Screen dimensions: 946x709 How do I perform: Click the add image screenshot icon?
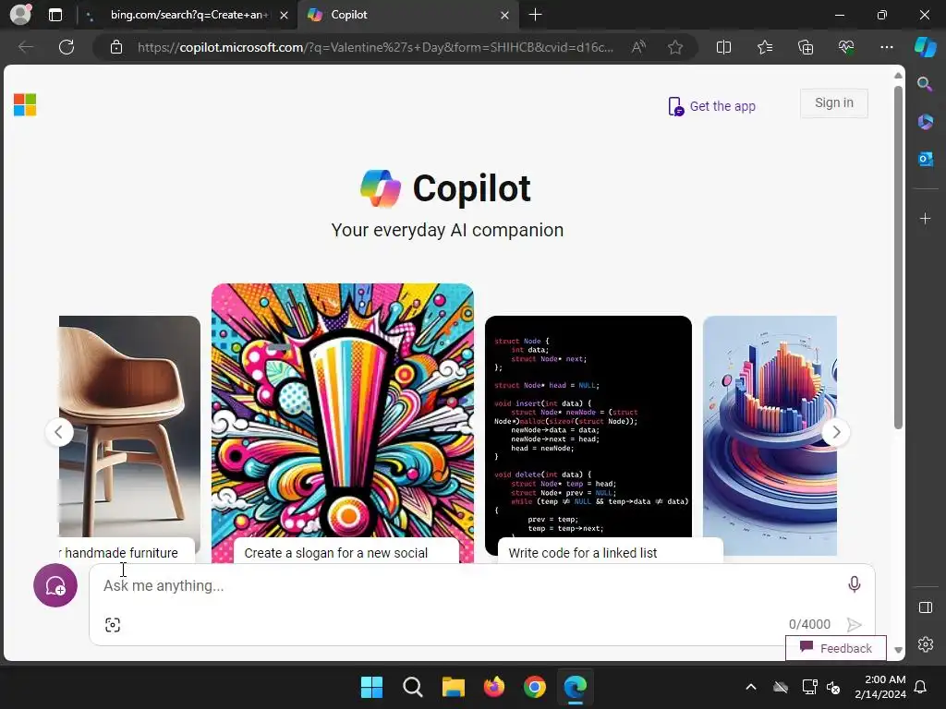(x=112, y=625)
